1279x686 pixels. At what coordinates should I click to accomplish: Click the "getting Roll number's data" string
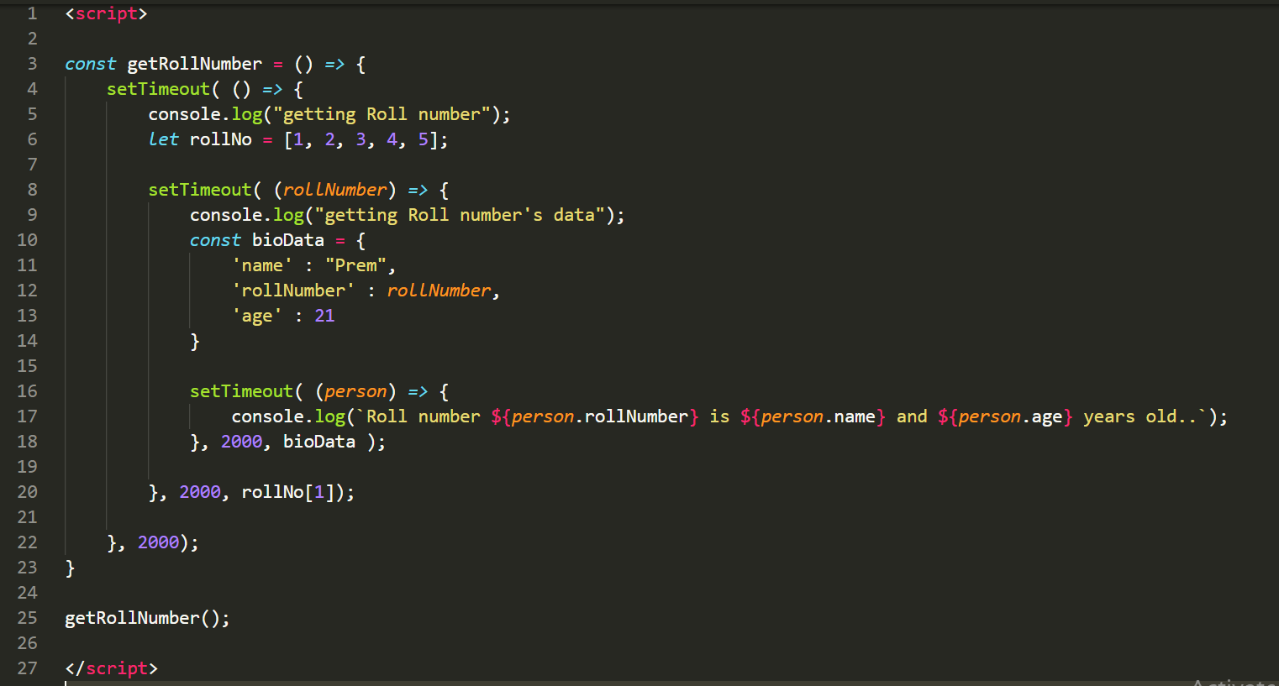pyautogui.click(x=460, y=215)
